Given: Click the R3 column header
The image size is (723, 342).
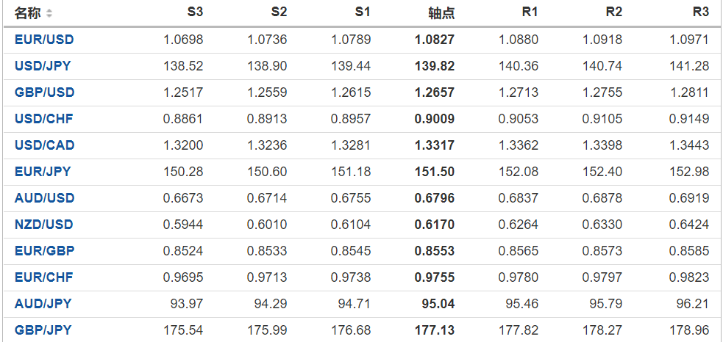Looking at the screenshot, I should (x=701, y=12).
